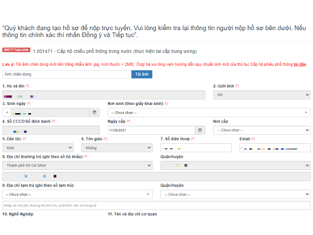This screenshot has width=313, height=235.
Task: Click the Họ và tên input field
Action: click(x=104, y=95)
